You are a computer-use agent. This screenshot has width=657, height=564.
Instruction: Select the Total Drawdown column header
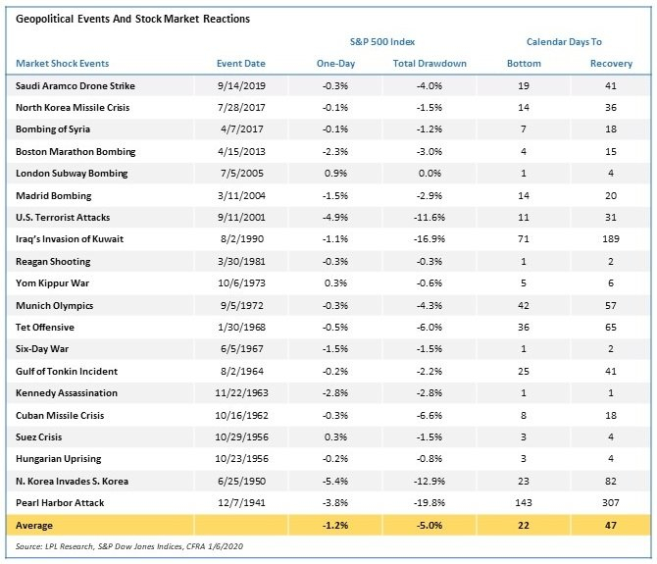[x=430, y=64]
